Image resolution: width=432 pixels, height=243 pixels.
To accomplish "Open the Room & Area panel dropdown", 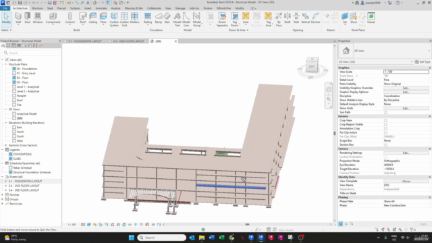I will tap(238, 30).
